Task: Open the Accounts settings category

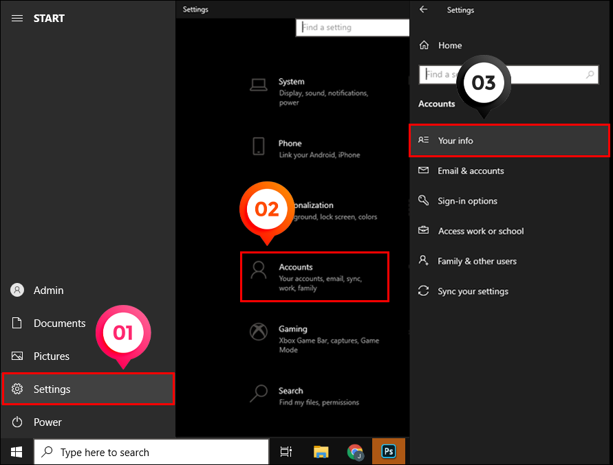Action: [x=314, y=277]
